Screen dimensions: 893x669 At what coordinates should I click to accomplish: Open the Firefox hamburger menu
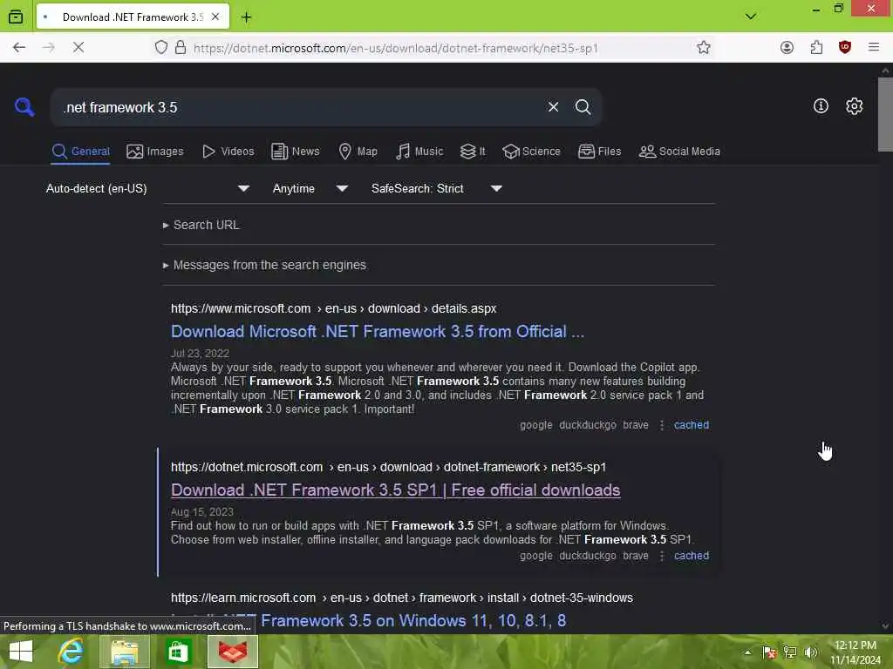(874, 48)
